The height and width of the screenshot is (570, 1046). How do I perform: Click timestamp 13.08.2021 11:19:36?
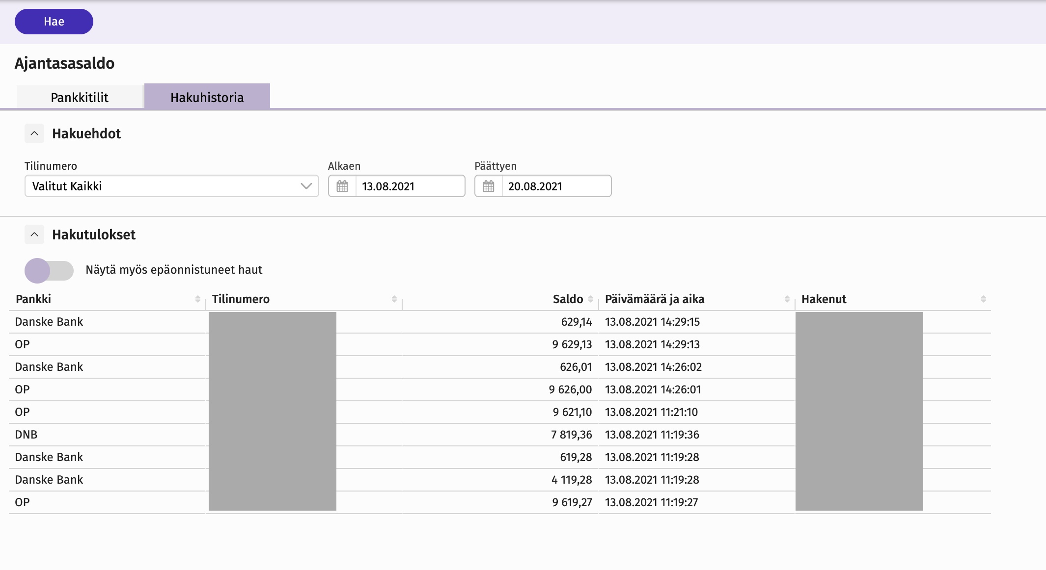click(652, 435)
